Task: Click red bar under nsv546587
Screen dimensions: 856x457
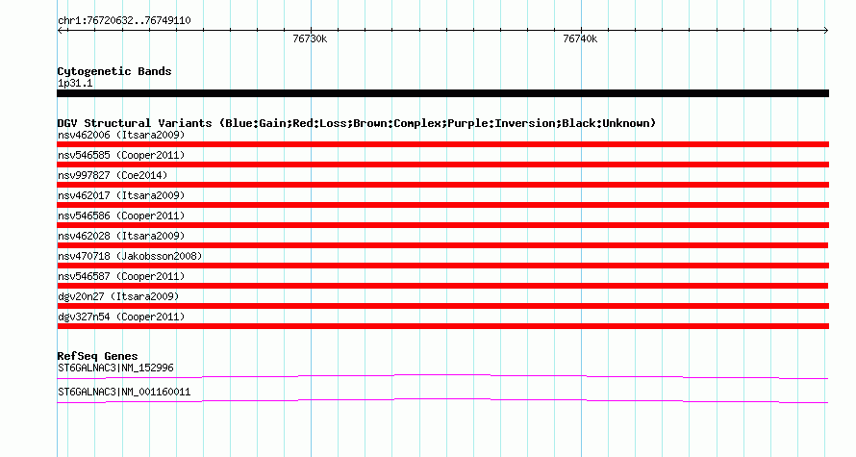Action: pyautogui.click(x=442, y=286)
